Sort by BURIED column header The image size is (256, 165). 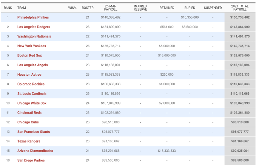(190, 8)
